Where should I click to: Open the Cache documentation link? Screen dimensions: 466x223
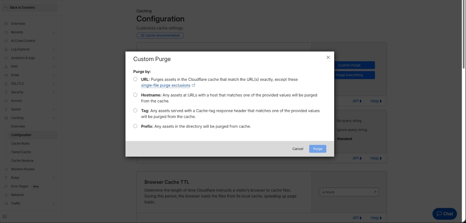[x=160, y=35]
